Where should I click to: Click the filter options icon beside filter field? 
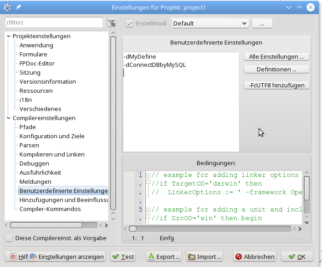tap(111, 23)
